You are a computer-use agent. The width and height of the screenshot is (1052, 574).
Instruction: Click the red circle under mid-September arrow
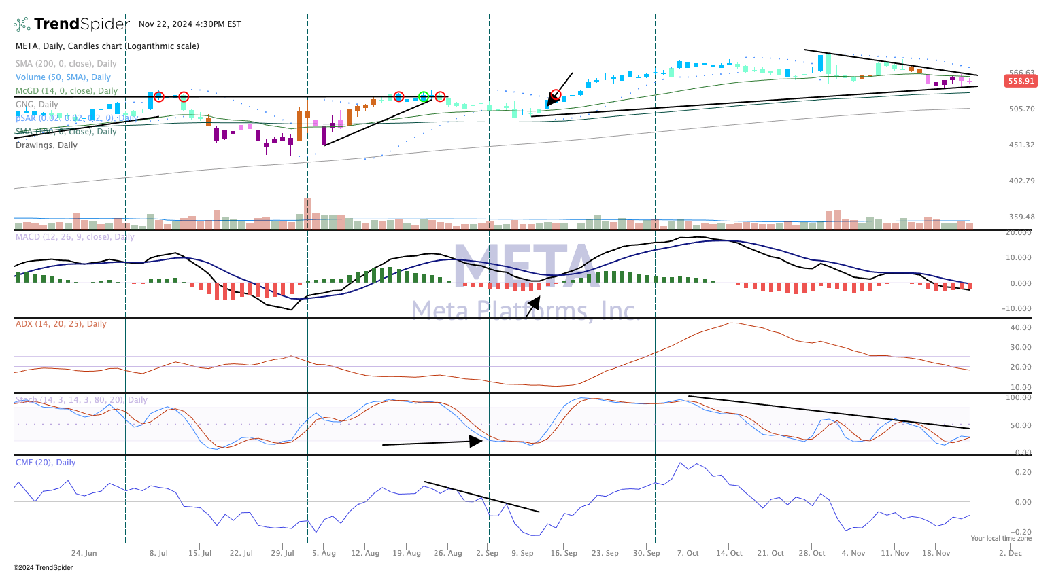pos(556,95)
